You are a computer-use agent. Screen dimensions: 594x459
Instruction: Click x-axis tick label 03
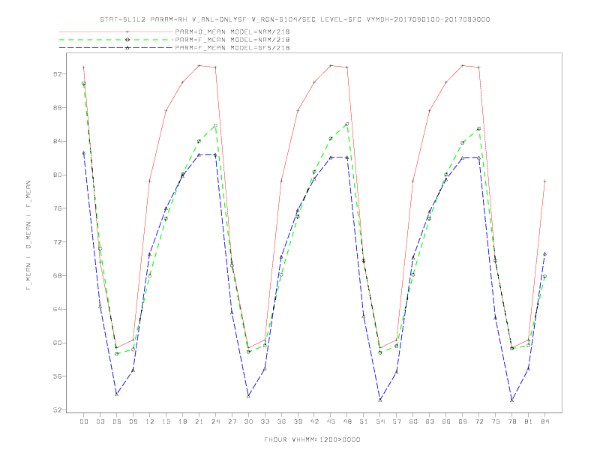(100, 421)
